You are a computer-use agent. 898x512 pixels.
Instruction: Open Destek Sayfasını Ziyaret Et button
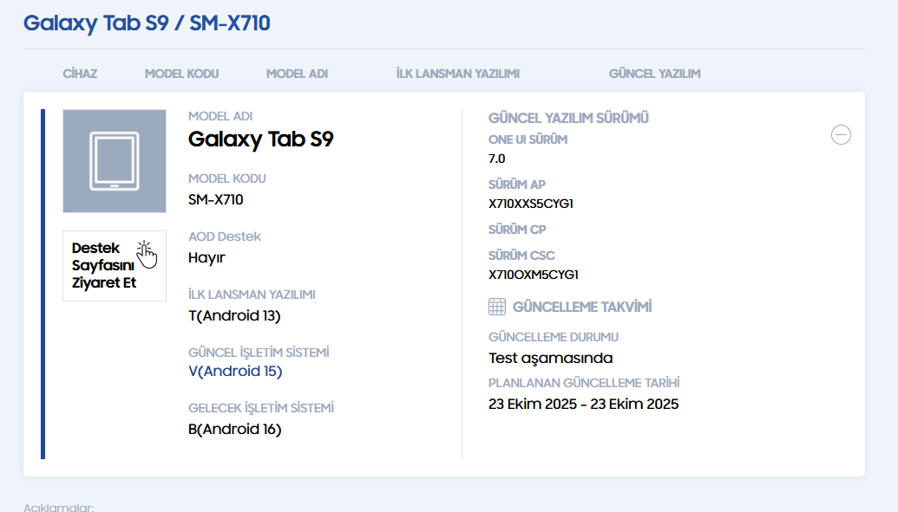(115, 266)
